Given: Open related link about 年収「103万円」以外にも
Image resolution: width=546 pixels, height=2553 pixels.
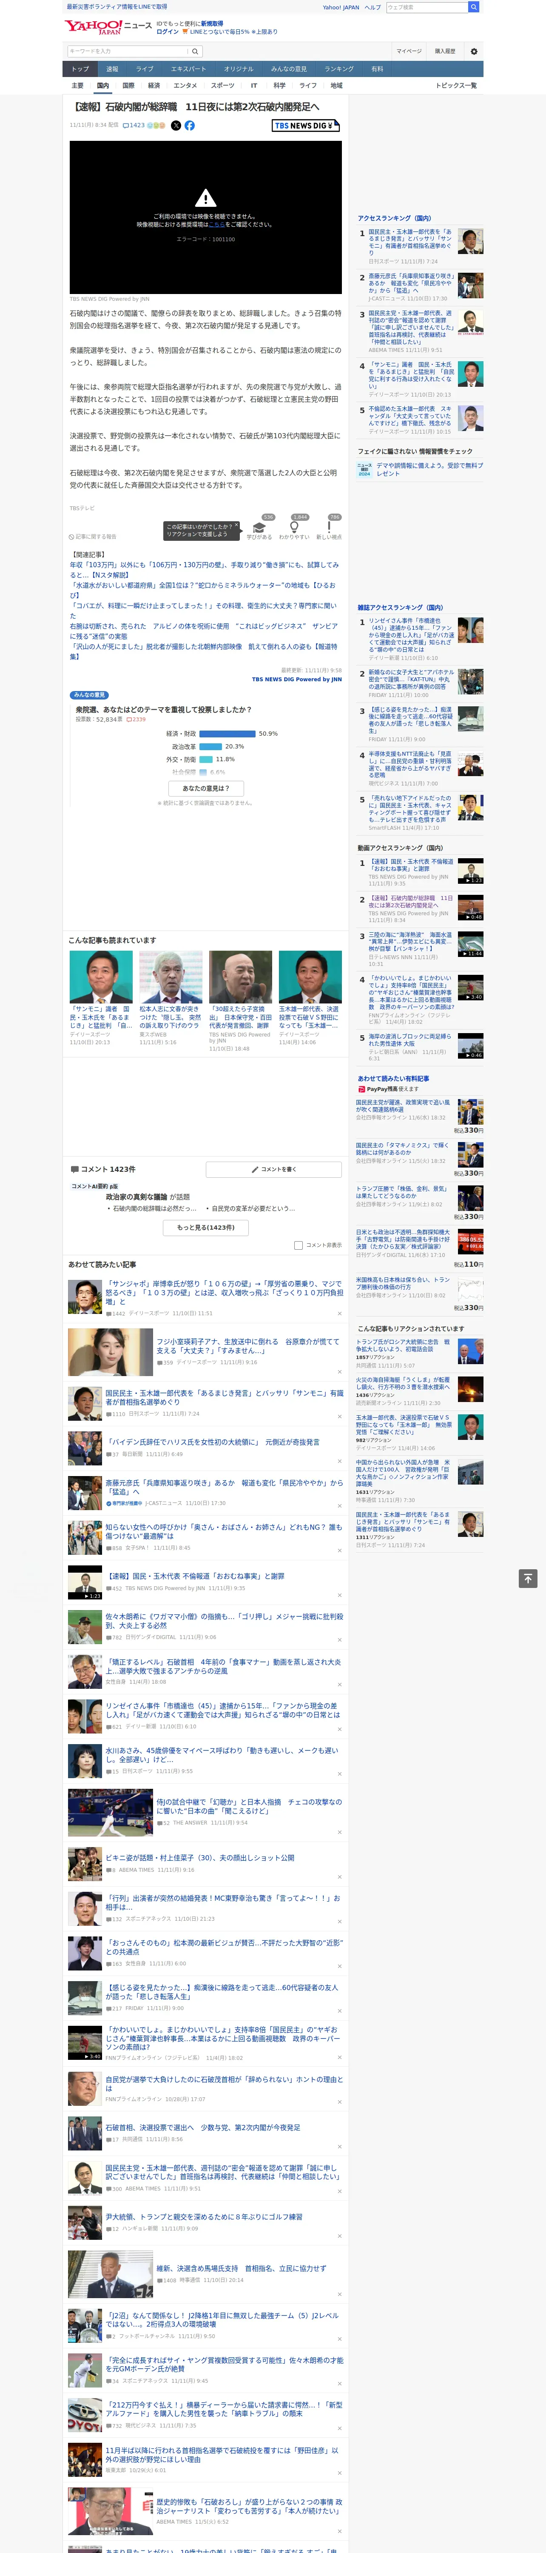Looking at the screenshot, I should 204,570.
